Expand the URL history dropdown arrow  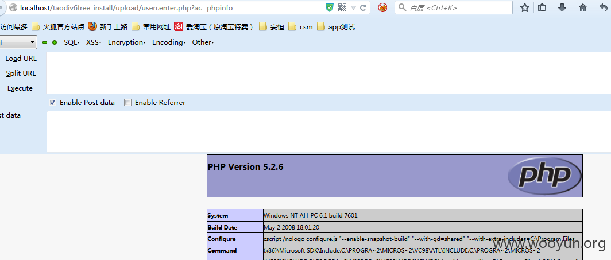pos(353,7)
